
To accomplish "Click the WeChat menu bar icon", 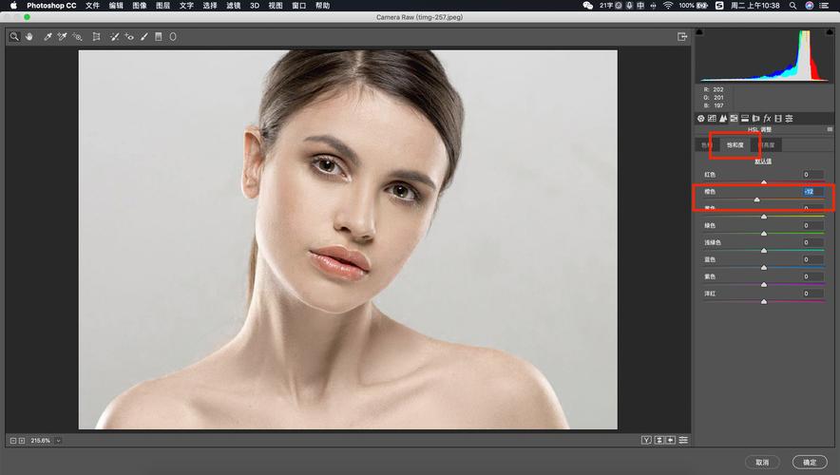I will [x=587, y=6].
